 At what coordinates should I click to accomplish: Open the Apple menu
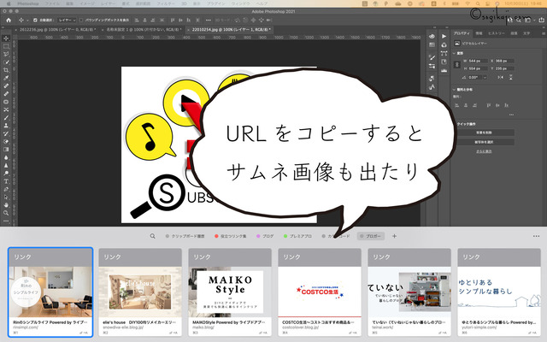click(x=9, y=3)
